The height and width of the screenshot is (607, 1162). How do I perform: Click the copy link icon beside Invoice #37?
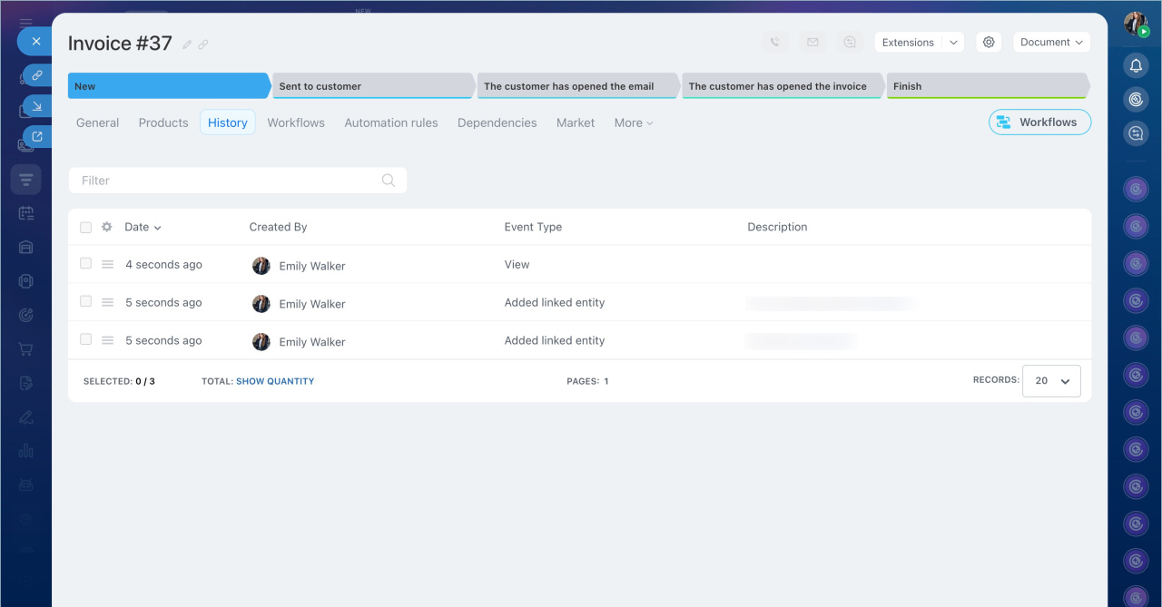[203, 44]
